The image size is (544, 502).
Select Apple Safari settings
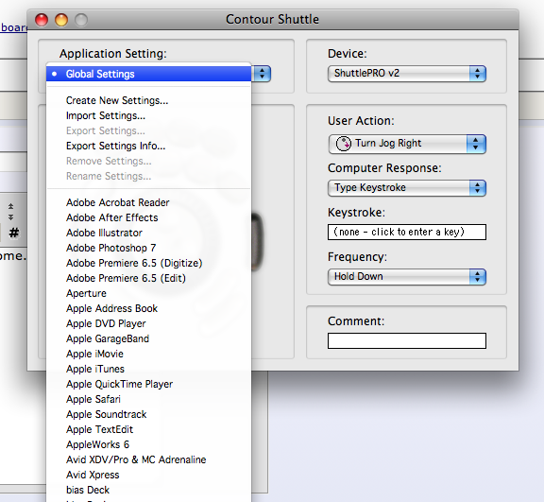(x=148, y=399)
